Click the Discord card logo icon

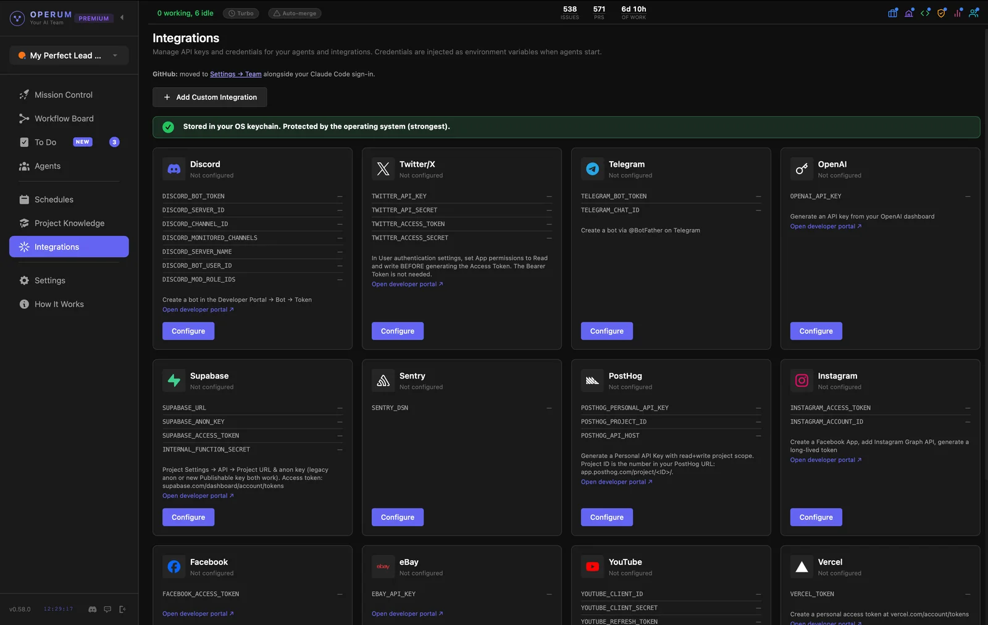point(174,169)
